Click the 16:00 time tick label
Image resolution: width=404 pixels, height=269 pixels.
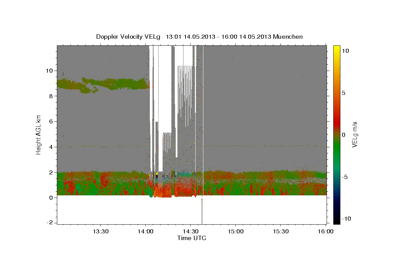tap(326, 232)
